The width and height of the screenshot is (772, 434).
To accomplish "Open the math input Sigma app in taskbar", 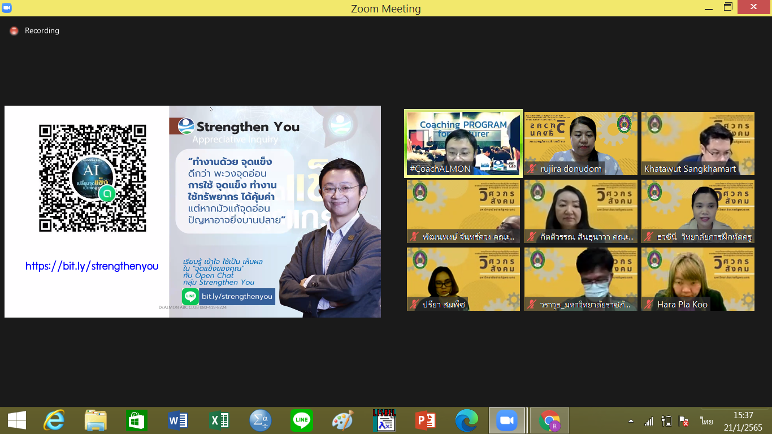I will (261, 420).
